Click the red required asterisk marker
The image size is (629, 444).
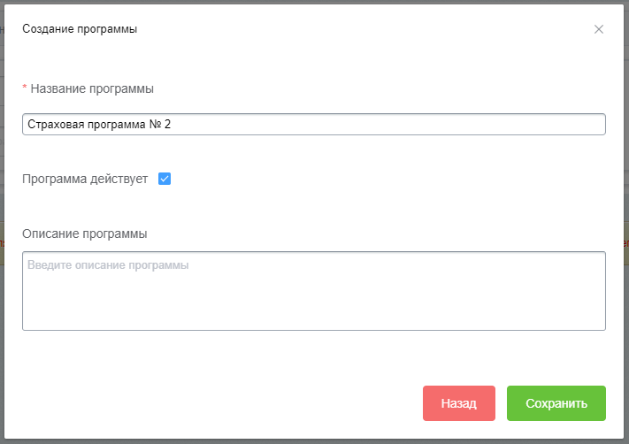(25, 88)
